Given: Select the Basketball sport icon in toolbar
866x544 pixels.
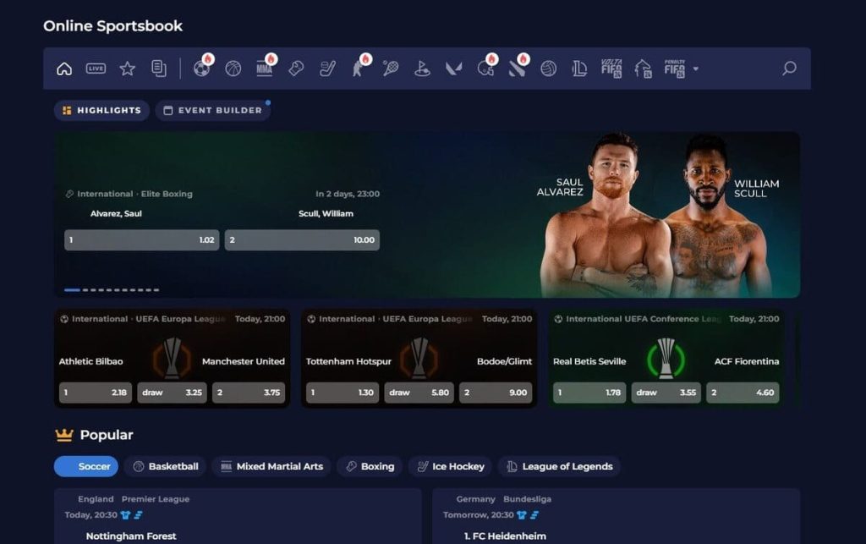Looking at the screenshot, I should pyautogui.click(x=233, y=69).
